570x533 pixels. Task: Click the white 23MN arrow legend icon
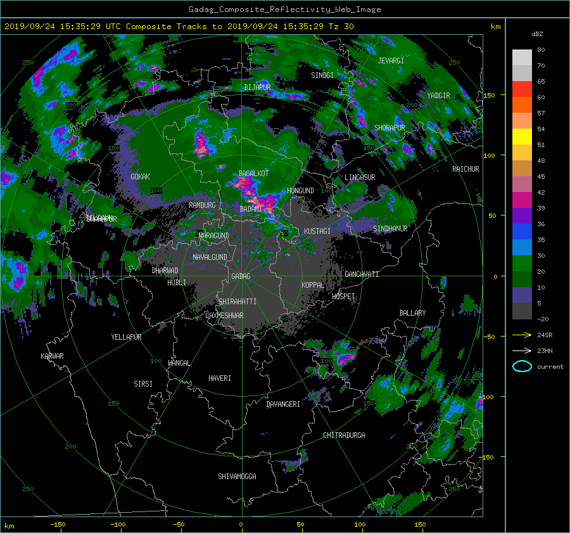click(x=522, y=350)
